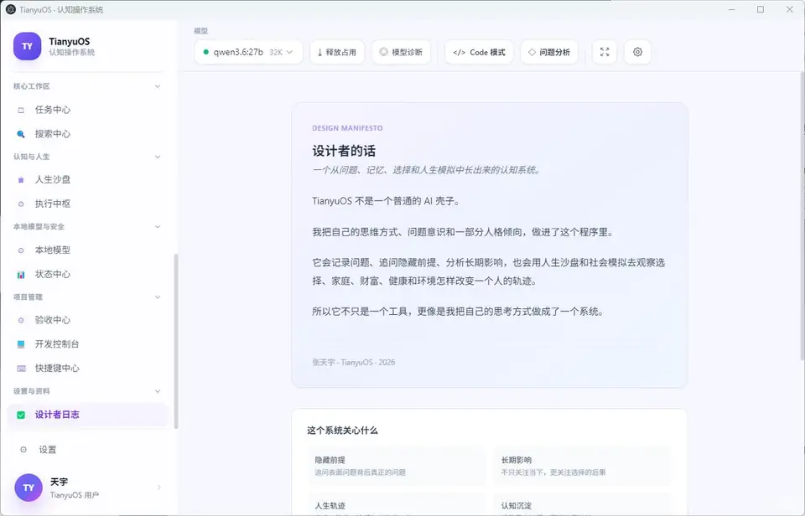This screenshot has width=805, height=516.
Task: Click the 设计者日志 green check icon
Action: coord(21,415)
